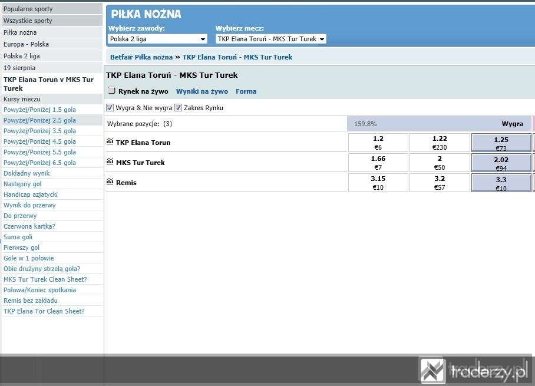Open Powyżej/Poniżej 2.5 gola market
The image size is (535, 386).
39,120
